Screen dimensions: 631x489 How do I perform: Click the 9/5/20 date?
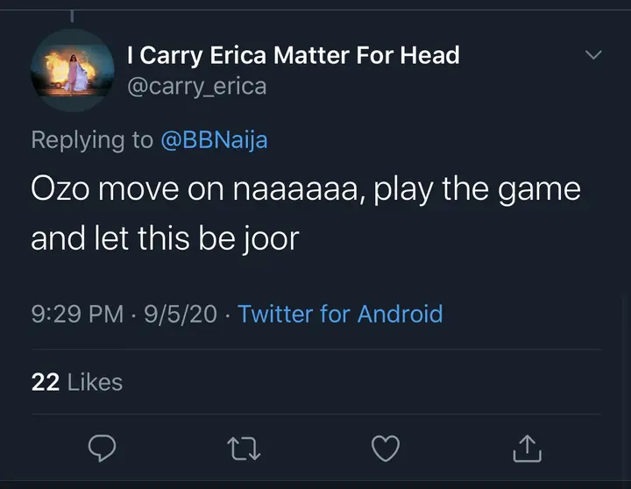point(179,314)
